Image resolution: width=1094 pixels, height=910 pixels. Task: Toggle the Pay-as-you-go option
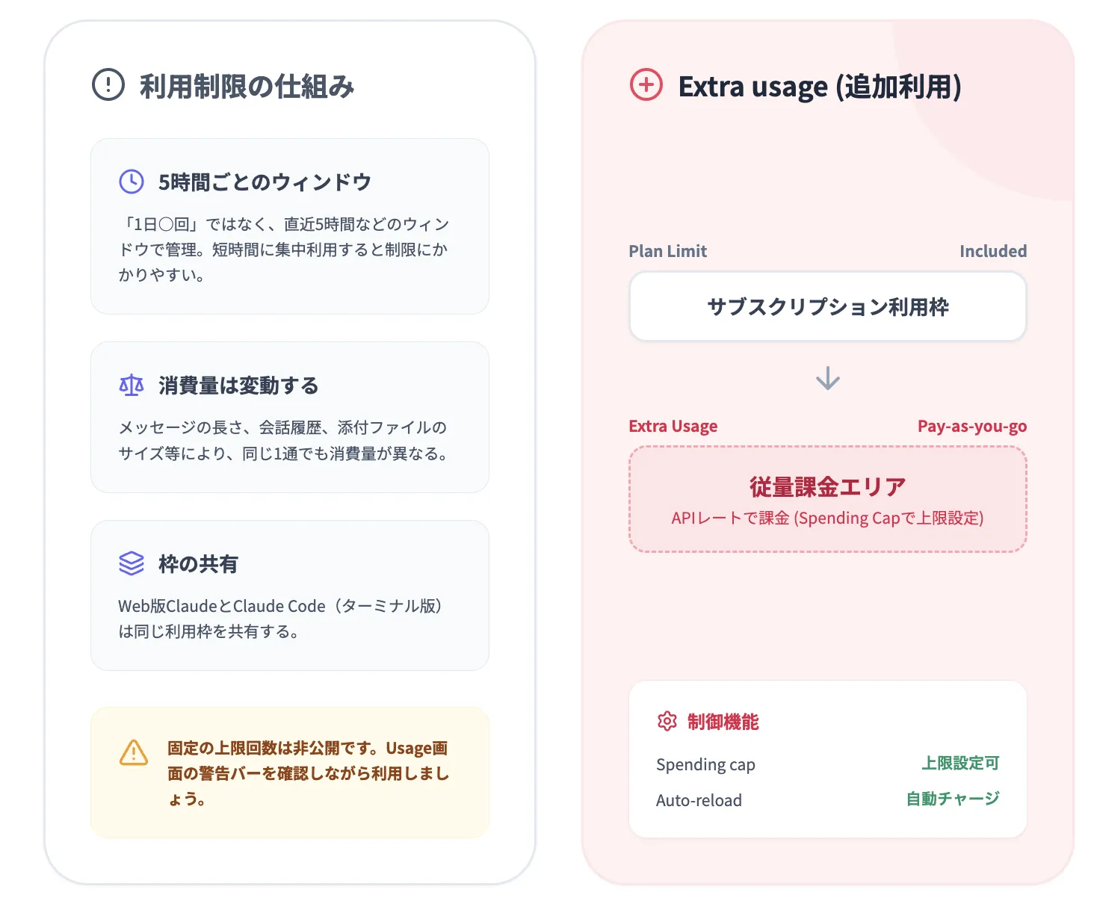coord(972,425)
